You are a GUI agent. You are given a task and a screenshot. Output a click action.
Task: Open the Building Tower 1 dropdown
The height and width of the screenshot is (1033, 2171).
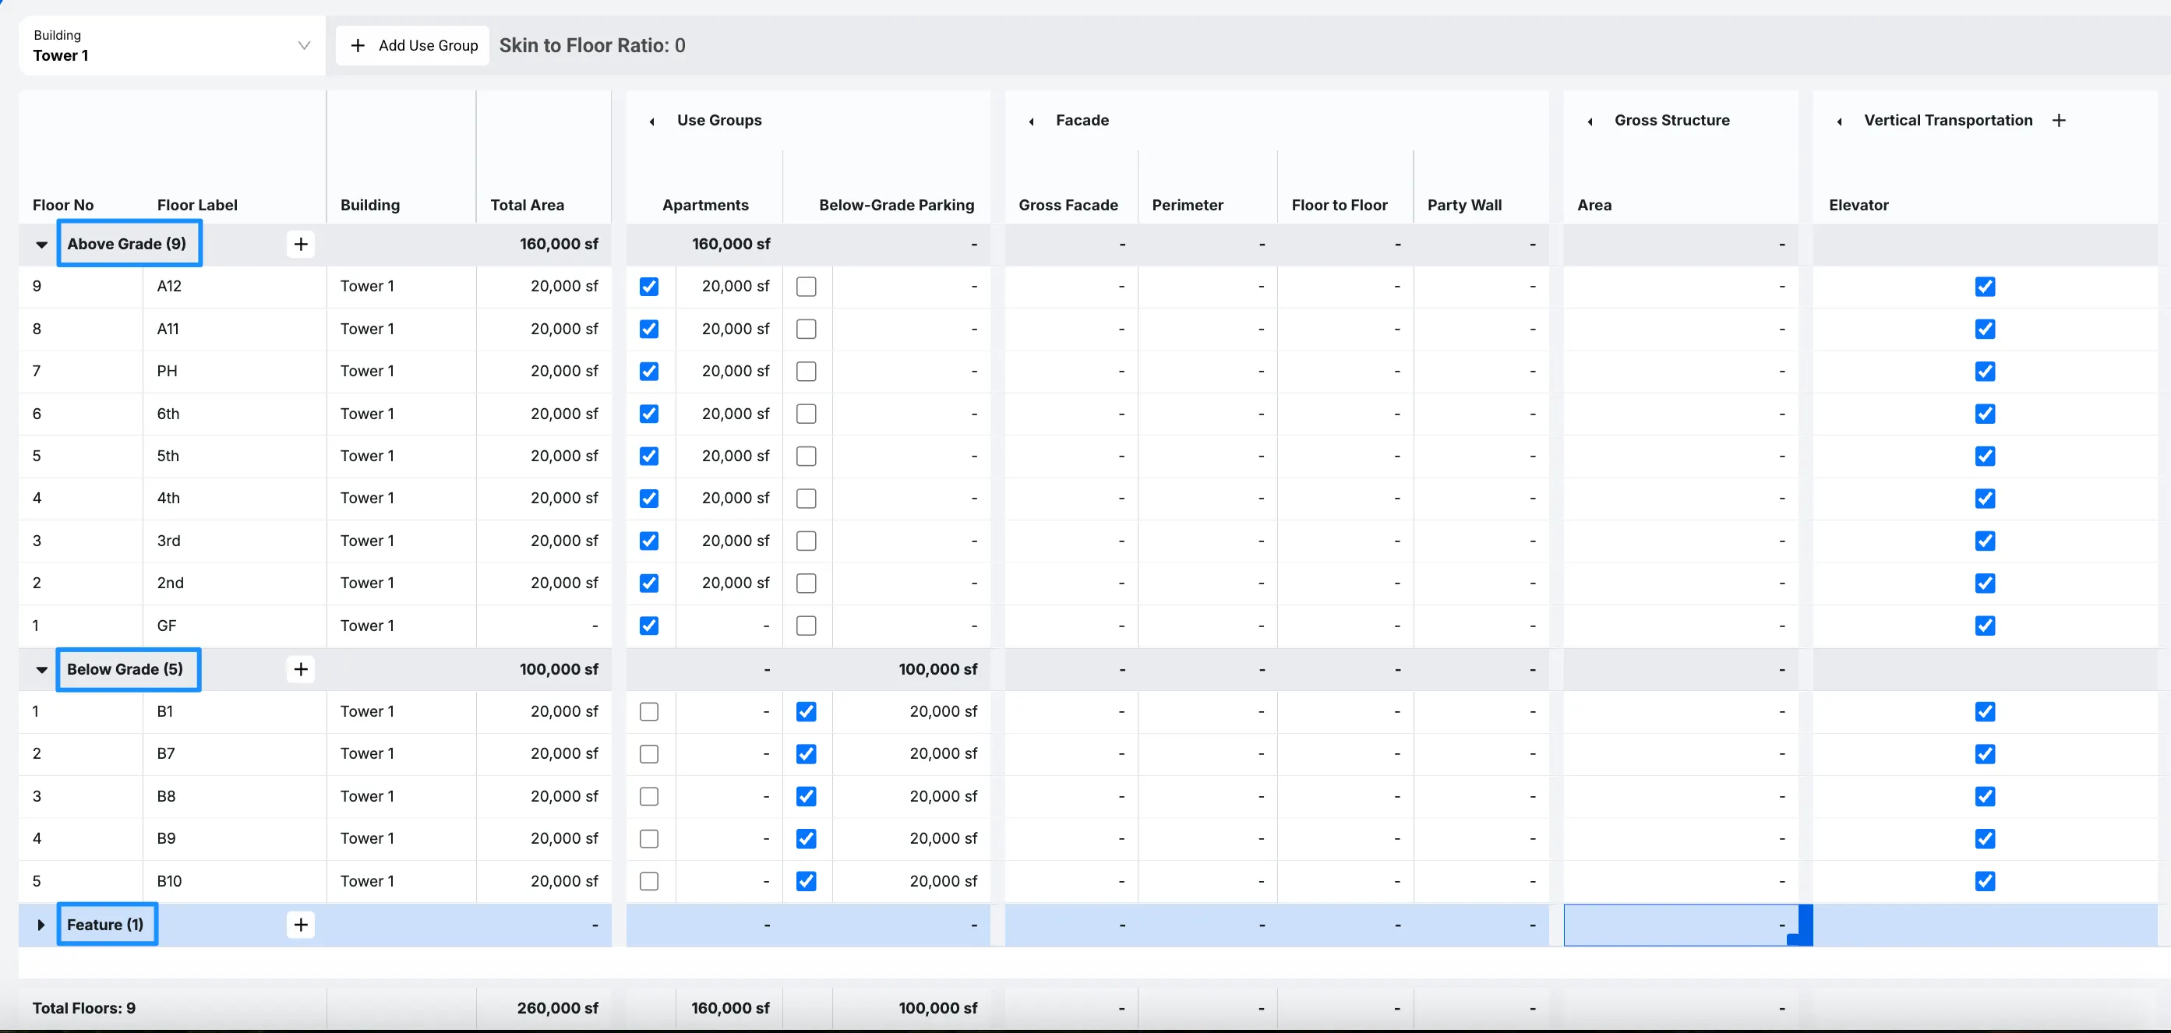(x=171, y=45)
